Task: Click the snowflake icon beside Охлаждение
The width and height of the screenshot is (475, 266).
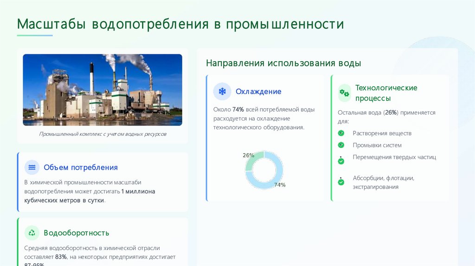Action: pyautogui.click(x=222, y=91)
